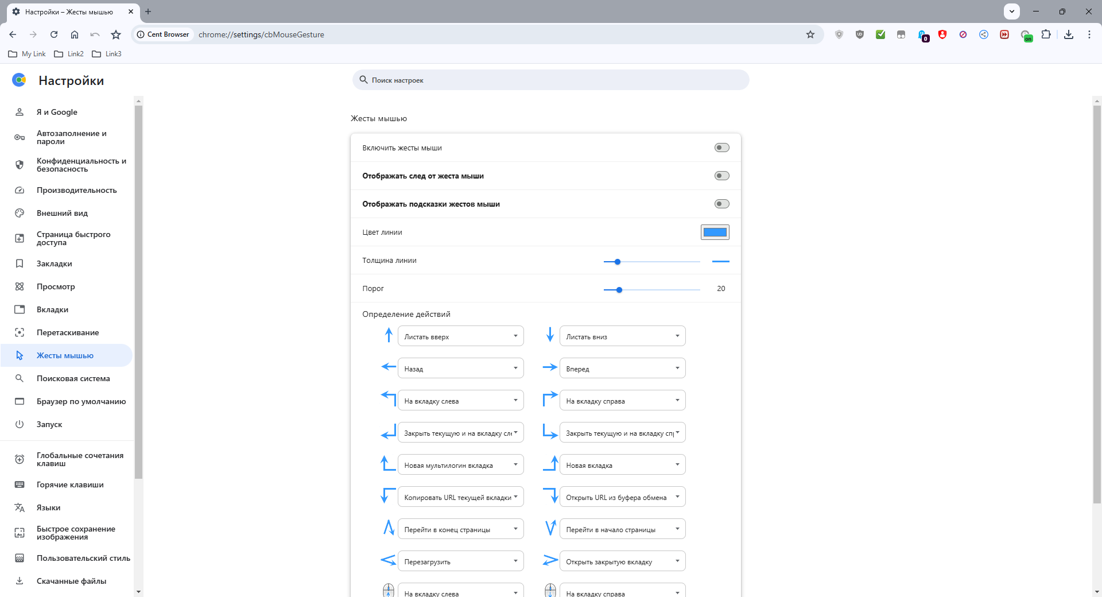
Task: Click the Толщина линии slider
Action: tap(652, 261)
